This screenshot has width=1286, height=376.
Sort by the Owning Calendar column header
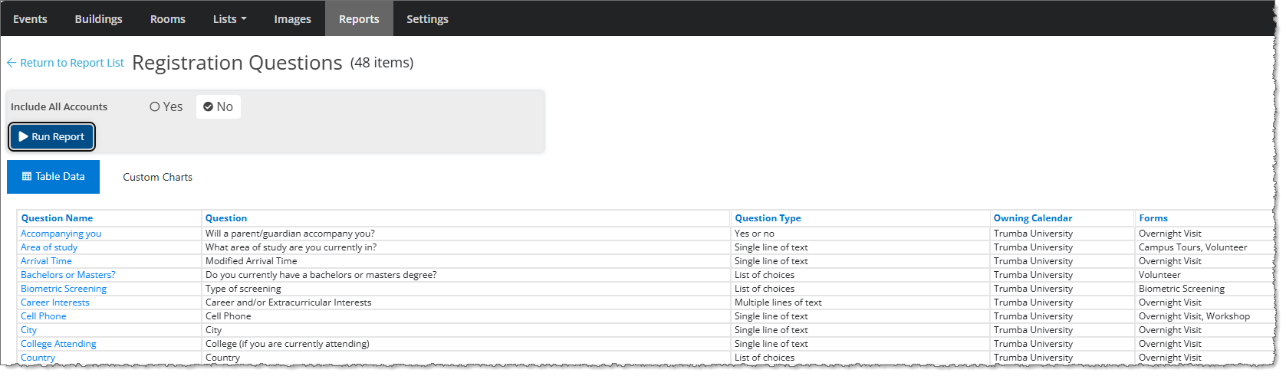coord(1033,218)
